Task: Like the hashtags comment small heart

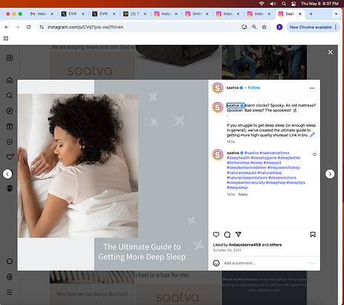Action: point(314,154)
